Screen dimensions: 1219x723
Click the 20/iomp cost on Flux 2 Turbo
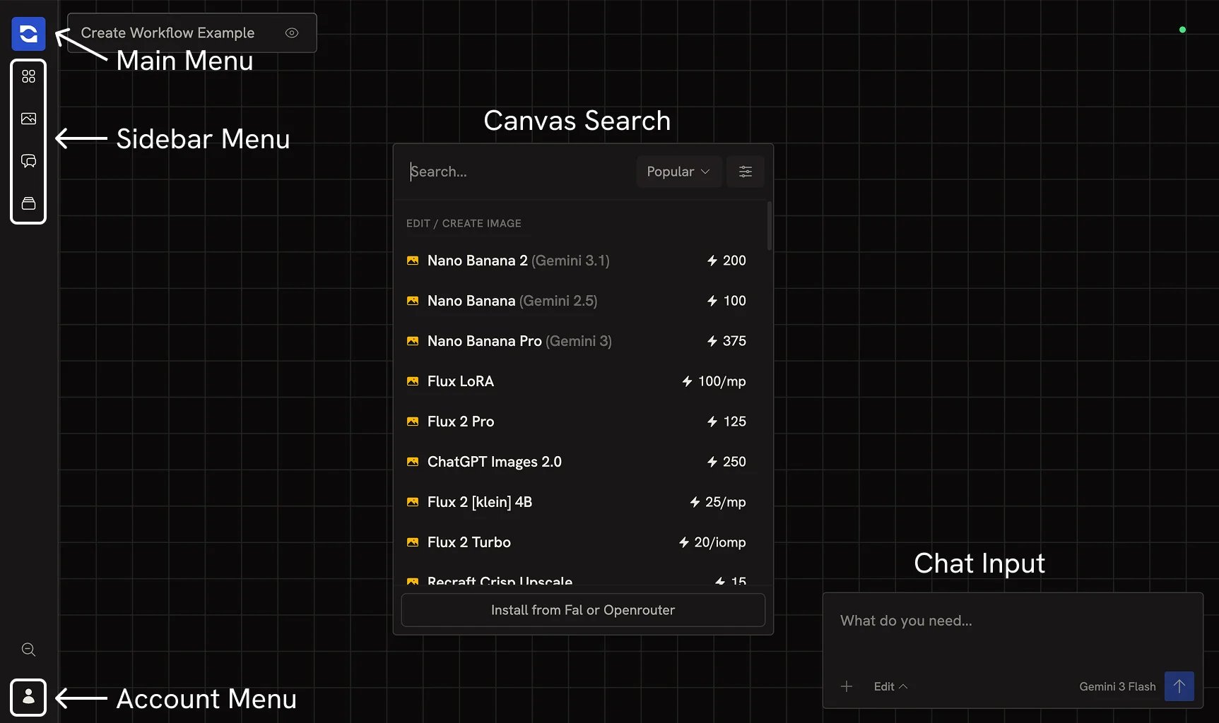pyautogui.click(x=712, y=542)
